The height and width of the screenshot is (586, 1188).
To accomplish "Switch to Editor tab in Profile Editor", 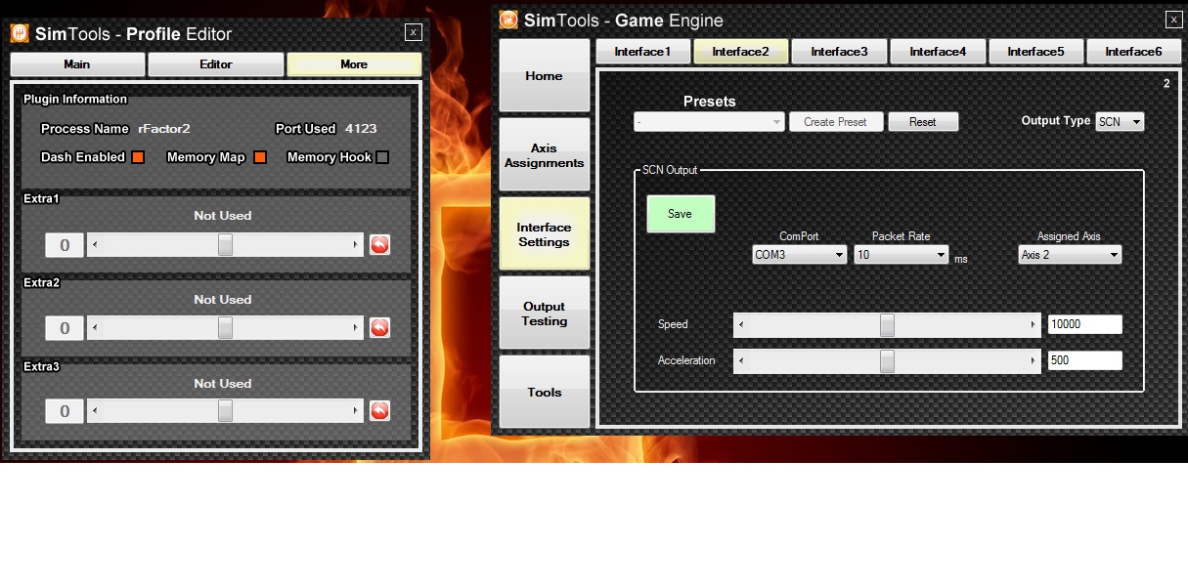I will 216,64.
